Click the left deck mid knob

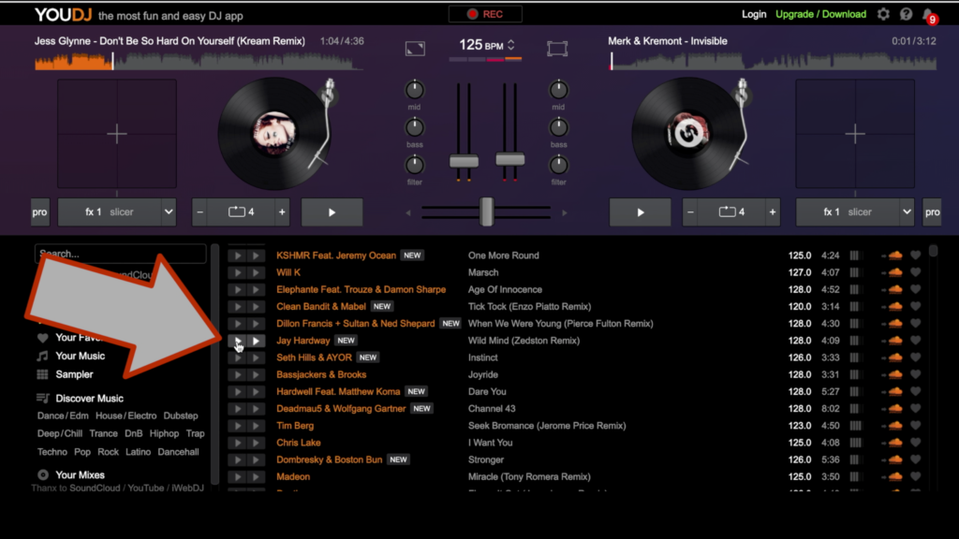tap(415, 90)
